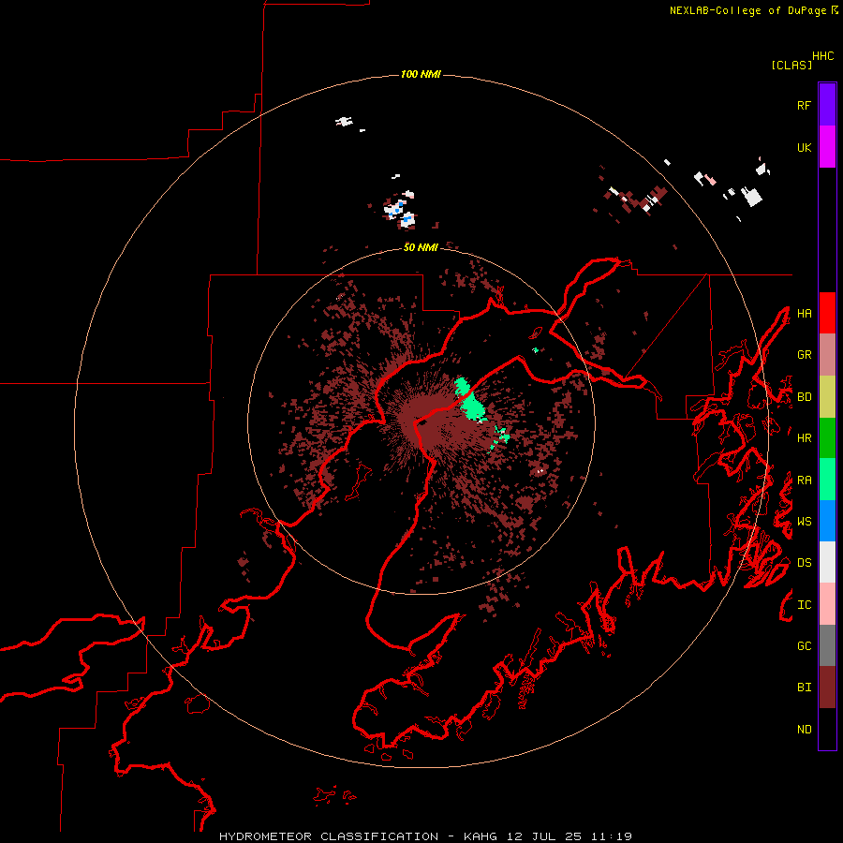Screen dimensions: 843x843
Task: Click the BI brown legend swatch
Action: (827, 688)
